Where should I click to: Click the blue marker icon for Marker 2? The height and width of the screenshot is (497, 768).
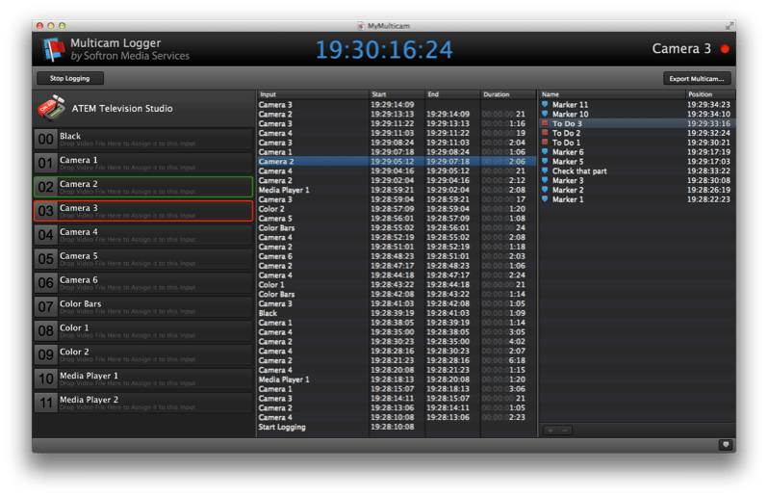[x=545, y=190]
